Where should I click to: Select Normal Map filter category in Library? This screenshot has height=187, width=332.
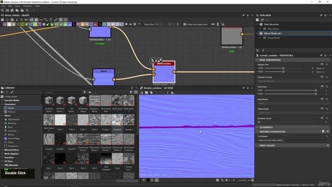pos(13,139)
